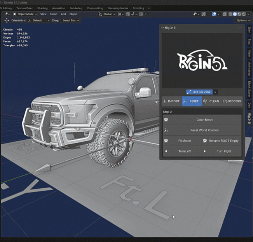Click the object visibility and selectability icon

pos(196,14)
